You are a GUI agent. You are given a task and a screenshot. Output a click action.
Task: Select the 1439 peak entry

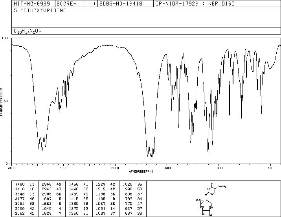pos(79,194)
